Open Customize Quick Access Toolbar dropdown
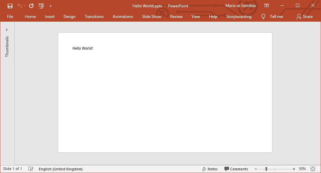This screenshot has height=173, width=321. tap(50, 6)
